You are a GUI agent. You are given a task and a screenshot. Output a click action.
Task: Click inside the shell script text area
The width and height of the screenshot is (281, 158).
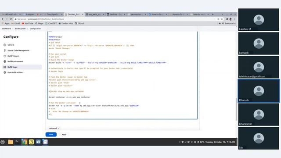[122, 75]
